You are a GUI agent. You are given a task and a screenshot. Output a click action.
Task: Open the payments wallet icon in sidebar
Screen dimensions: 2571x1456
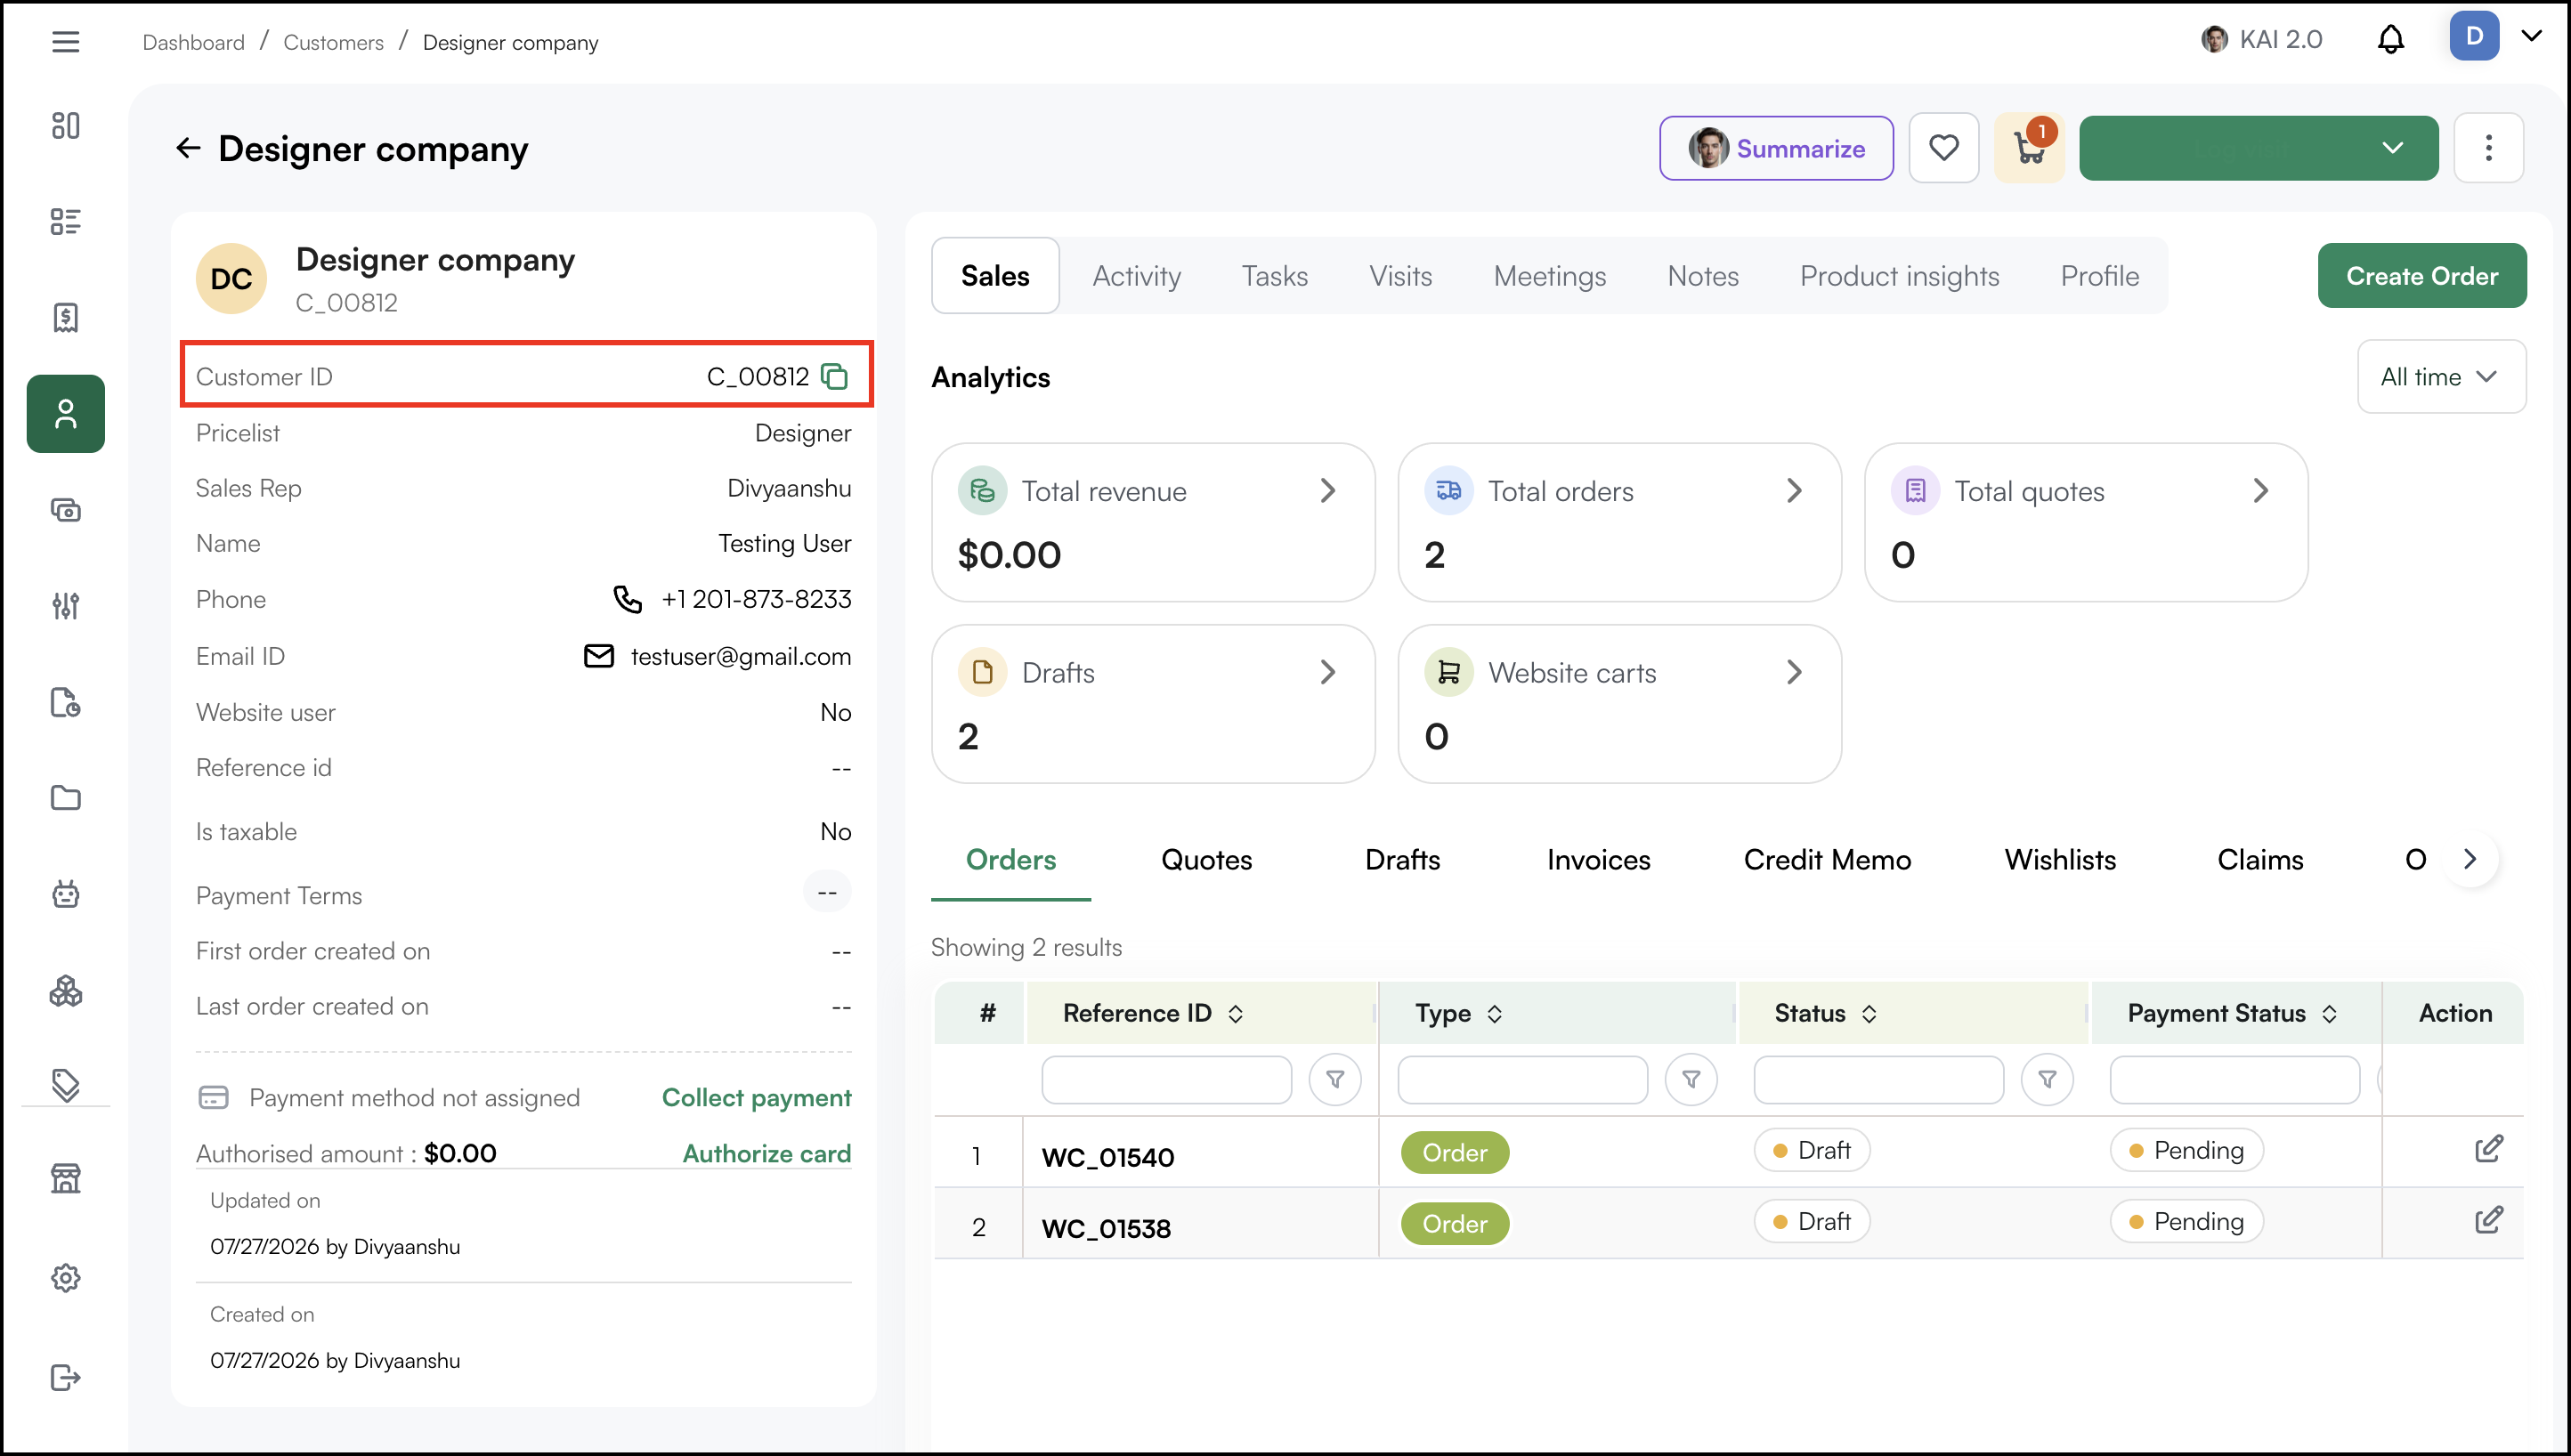65,510
